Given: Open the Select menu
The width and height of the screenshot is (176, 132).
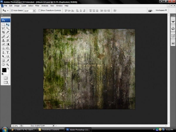Looking at the screenshot, I should click(x=31, y=6).
